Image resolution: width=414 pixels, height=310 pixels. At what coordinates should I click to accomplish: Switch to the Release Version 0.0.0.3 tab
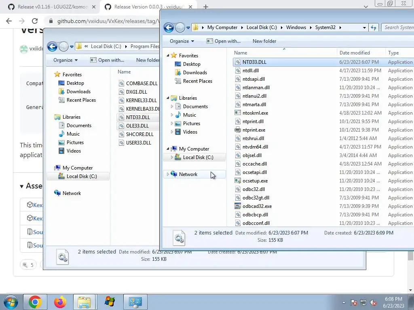(x=148, y=7)
